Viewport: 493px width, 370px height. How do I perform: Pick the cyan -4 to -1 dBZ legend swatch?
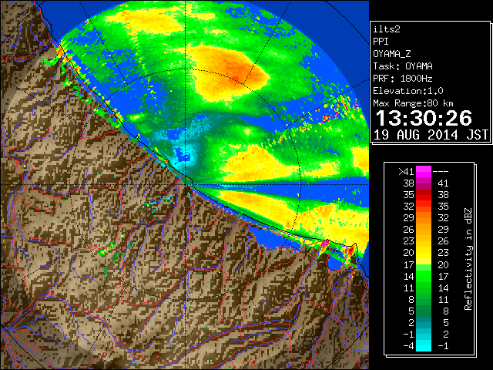point(424,345)
